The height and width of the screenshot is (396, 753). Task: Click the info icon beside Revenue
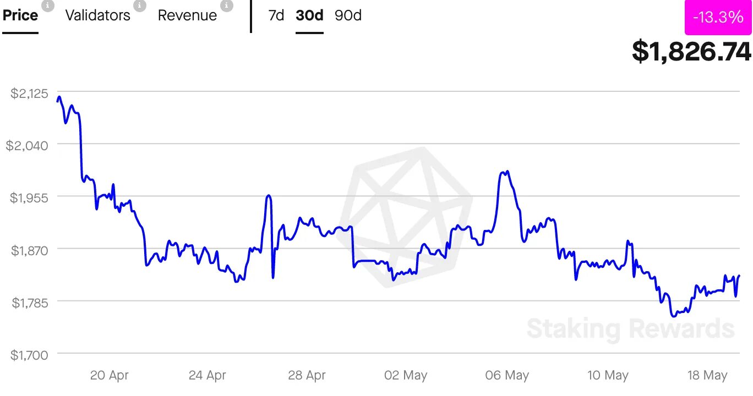pyautogui.click(x=226, y=5)
